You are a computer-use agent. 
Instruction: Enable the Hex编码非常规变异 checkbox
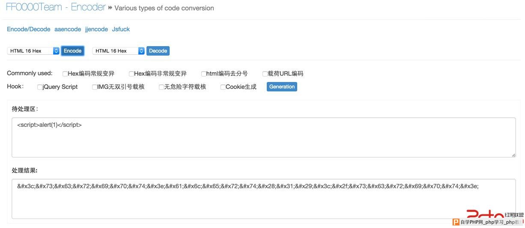coord(131,74)
